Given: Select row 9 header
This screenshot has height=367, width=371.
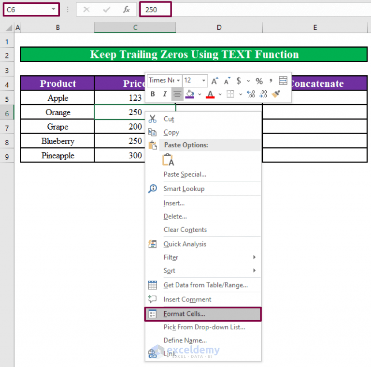Looking at the screenshot, I should click(7, 157).
